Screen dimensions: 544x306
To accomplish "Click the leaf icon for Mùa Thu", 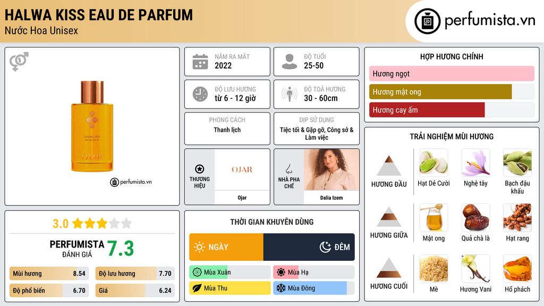I will [x=197, y=288].
